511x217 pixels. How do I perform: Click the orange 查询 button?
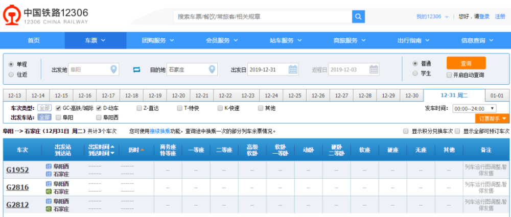pos(466,63)
